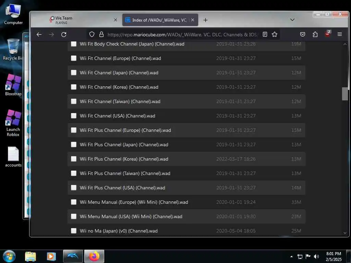Image resolution: width=351 pixels, height=263 pixels.
Task: Download Wii Fit Channel (Taiwan) wad
Action: click(120, 101)
